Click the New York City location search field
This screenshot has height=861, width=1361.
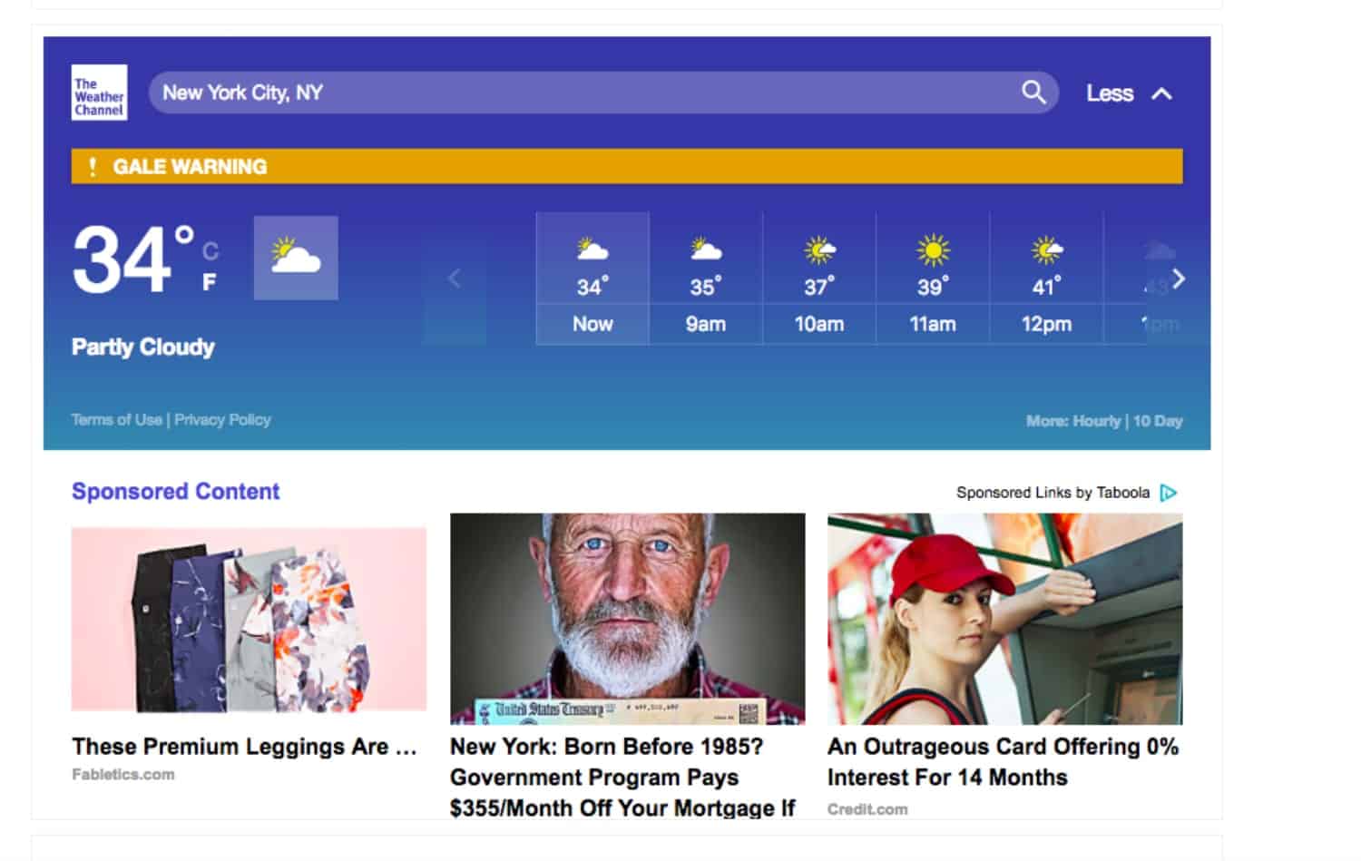pyautogui.click(x=581, y=93)
